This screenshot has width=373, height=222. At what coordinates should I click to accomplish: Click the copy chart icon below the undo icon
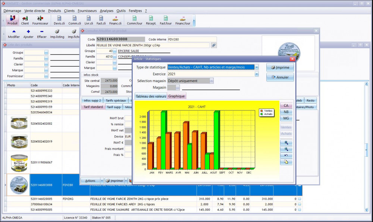coord(286,162)
